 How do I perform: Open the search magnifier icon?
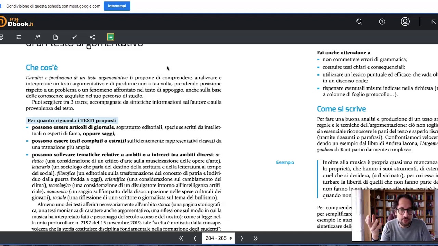pos(359,22)
